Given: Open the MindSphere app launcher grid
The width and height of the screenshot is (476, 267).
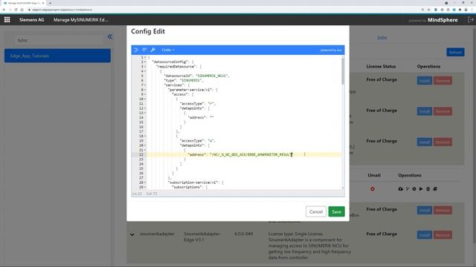Looking at the screenshot, I should pos(7,20).
